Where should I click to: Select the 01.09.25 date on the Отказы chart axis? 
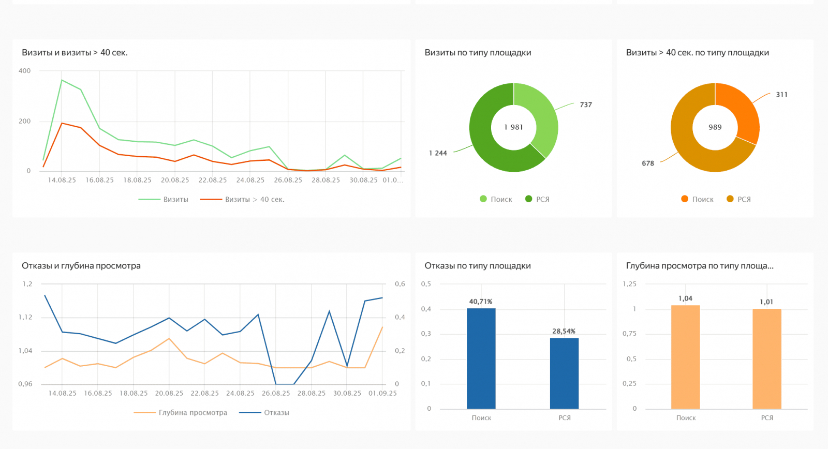click(x=382, y=393)
